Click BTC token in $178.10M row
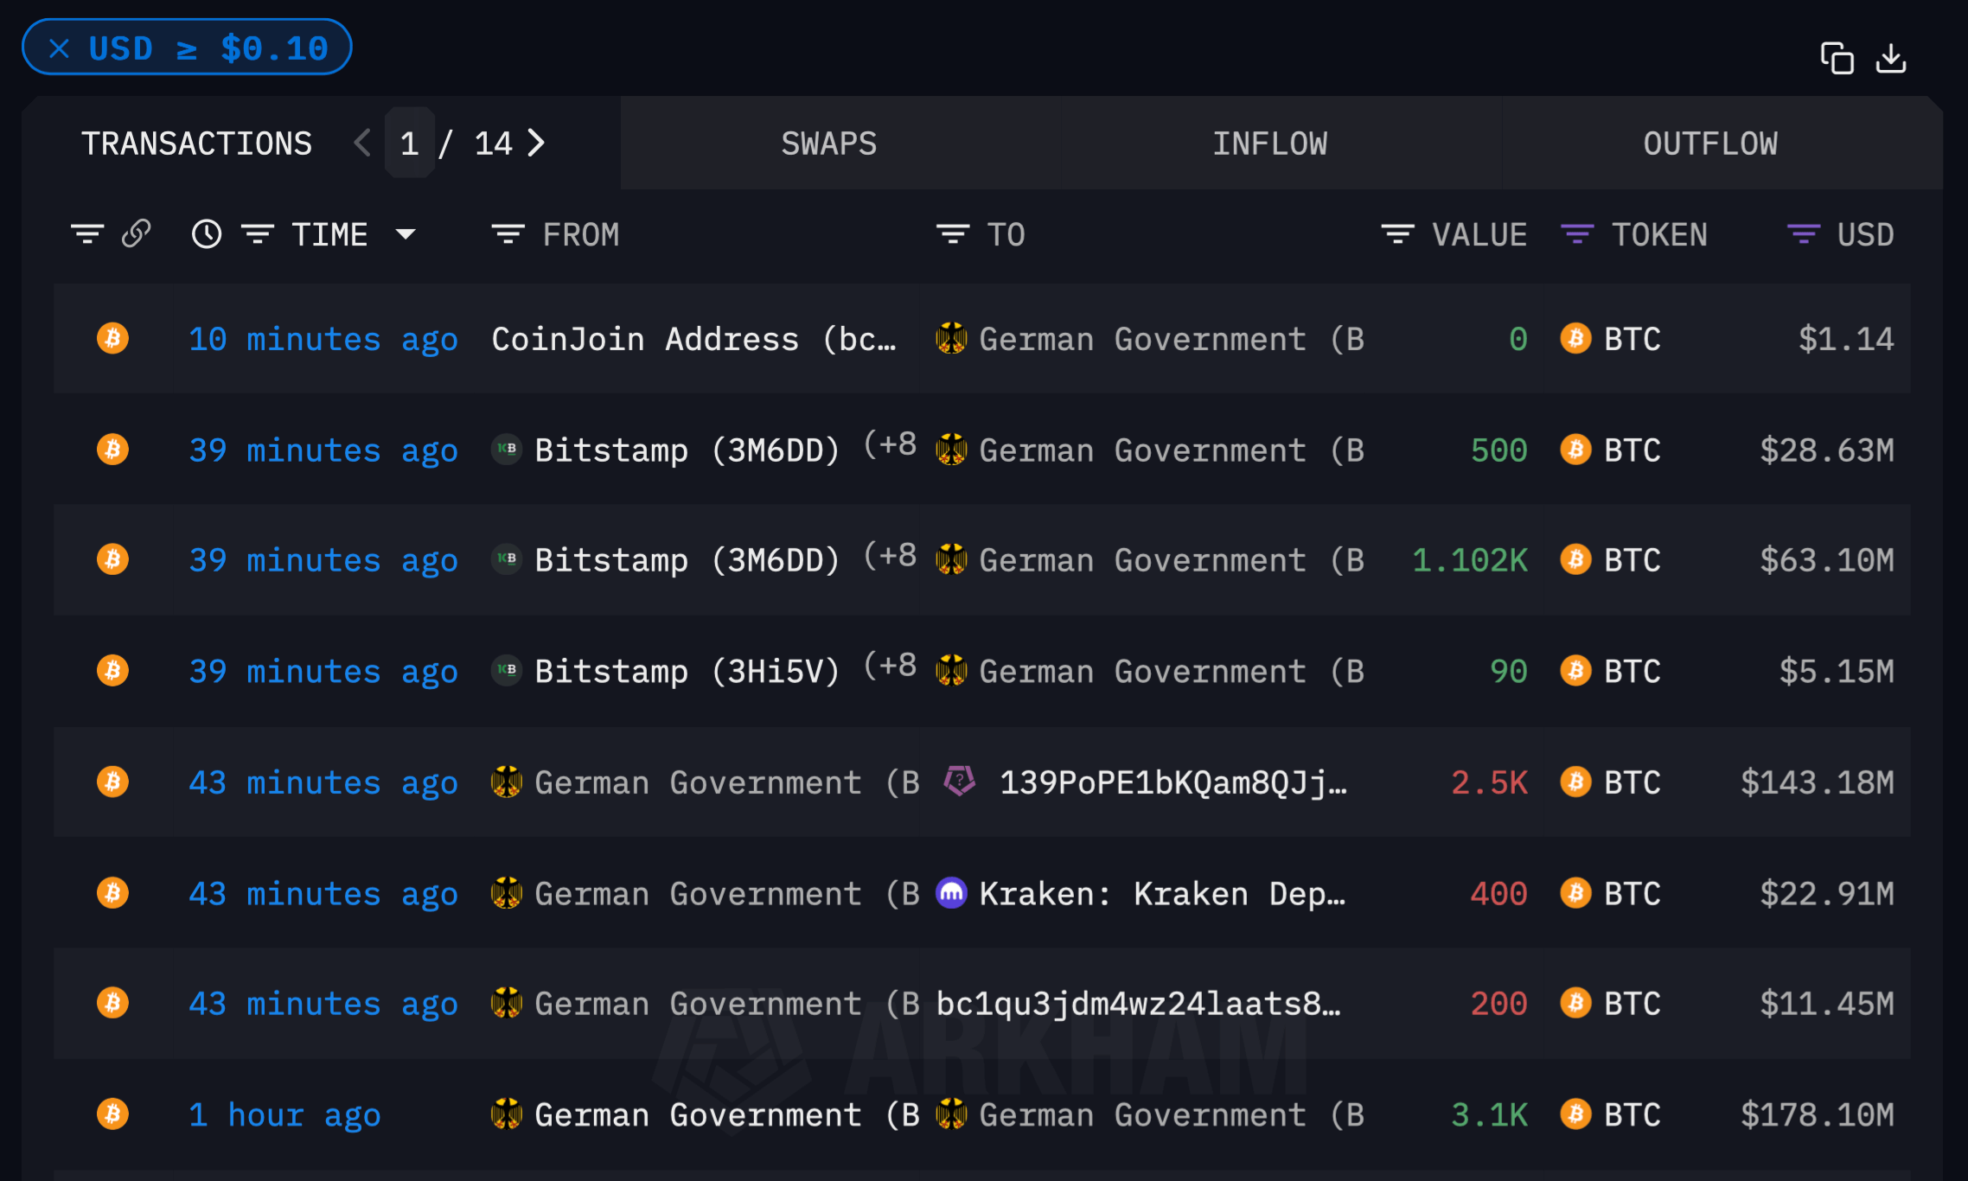 tap(1610, 1114)
